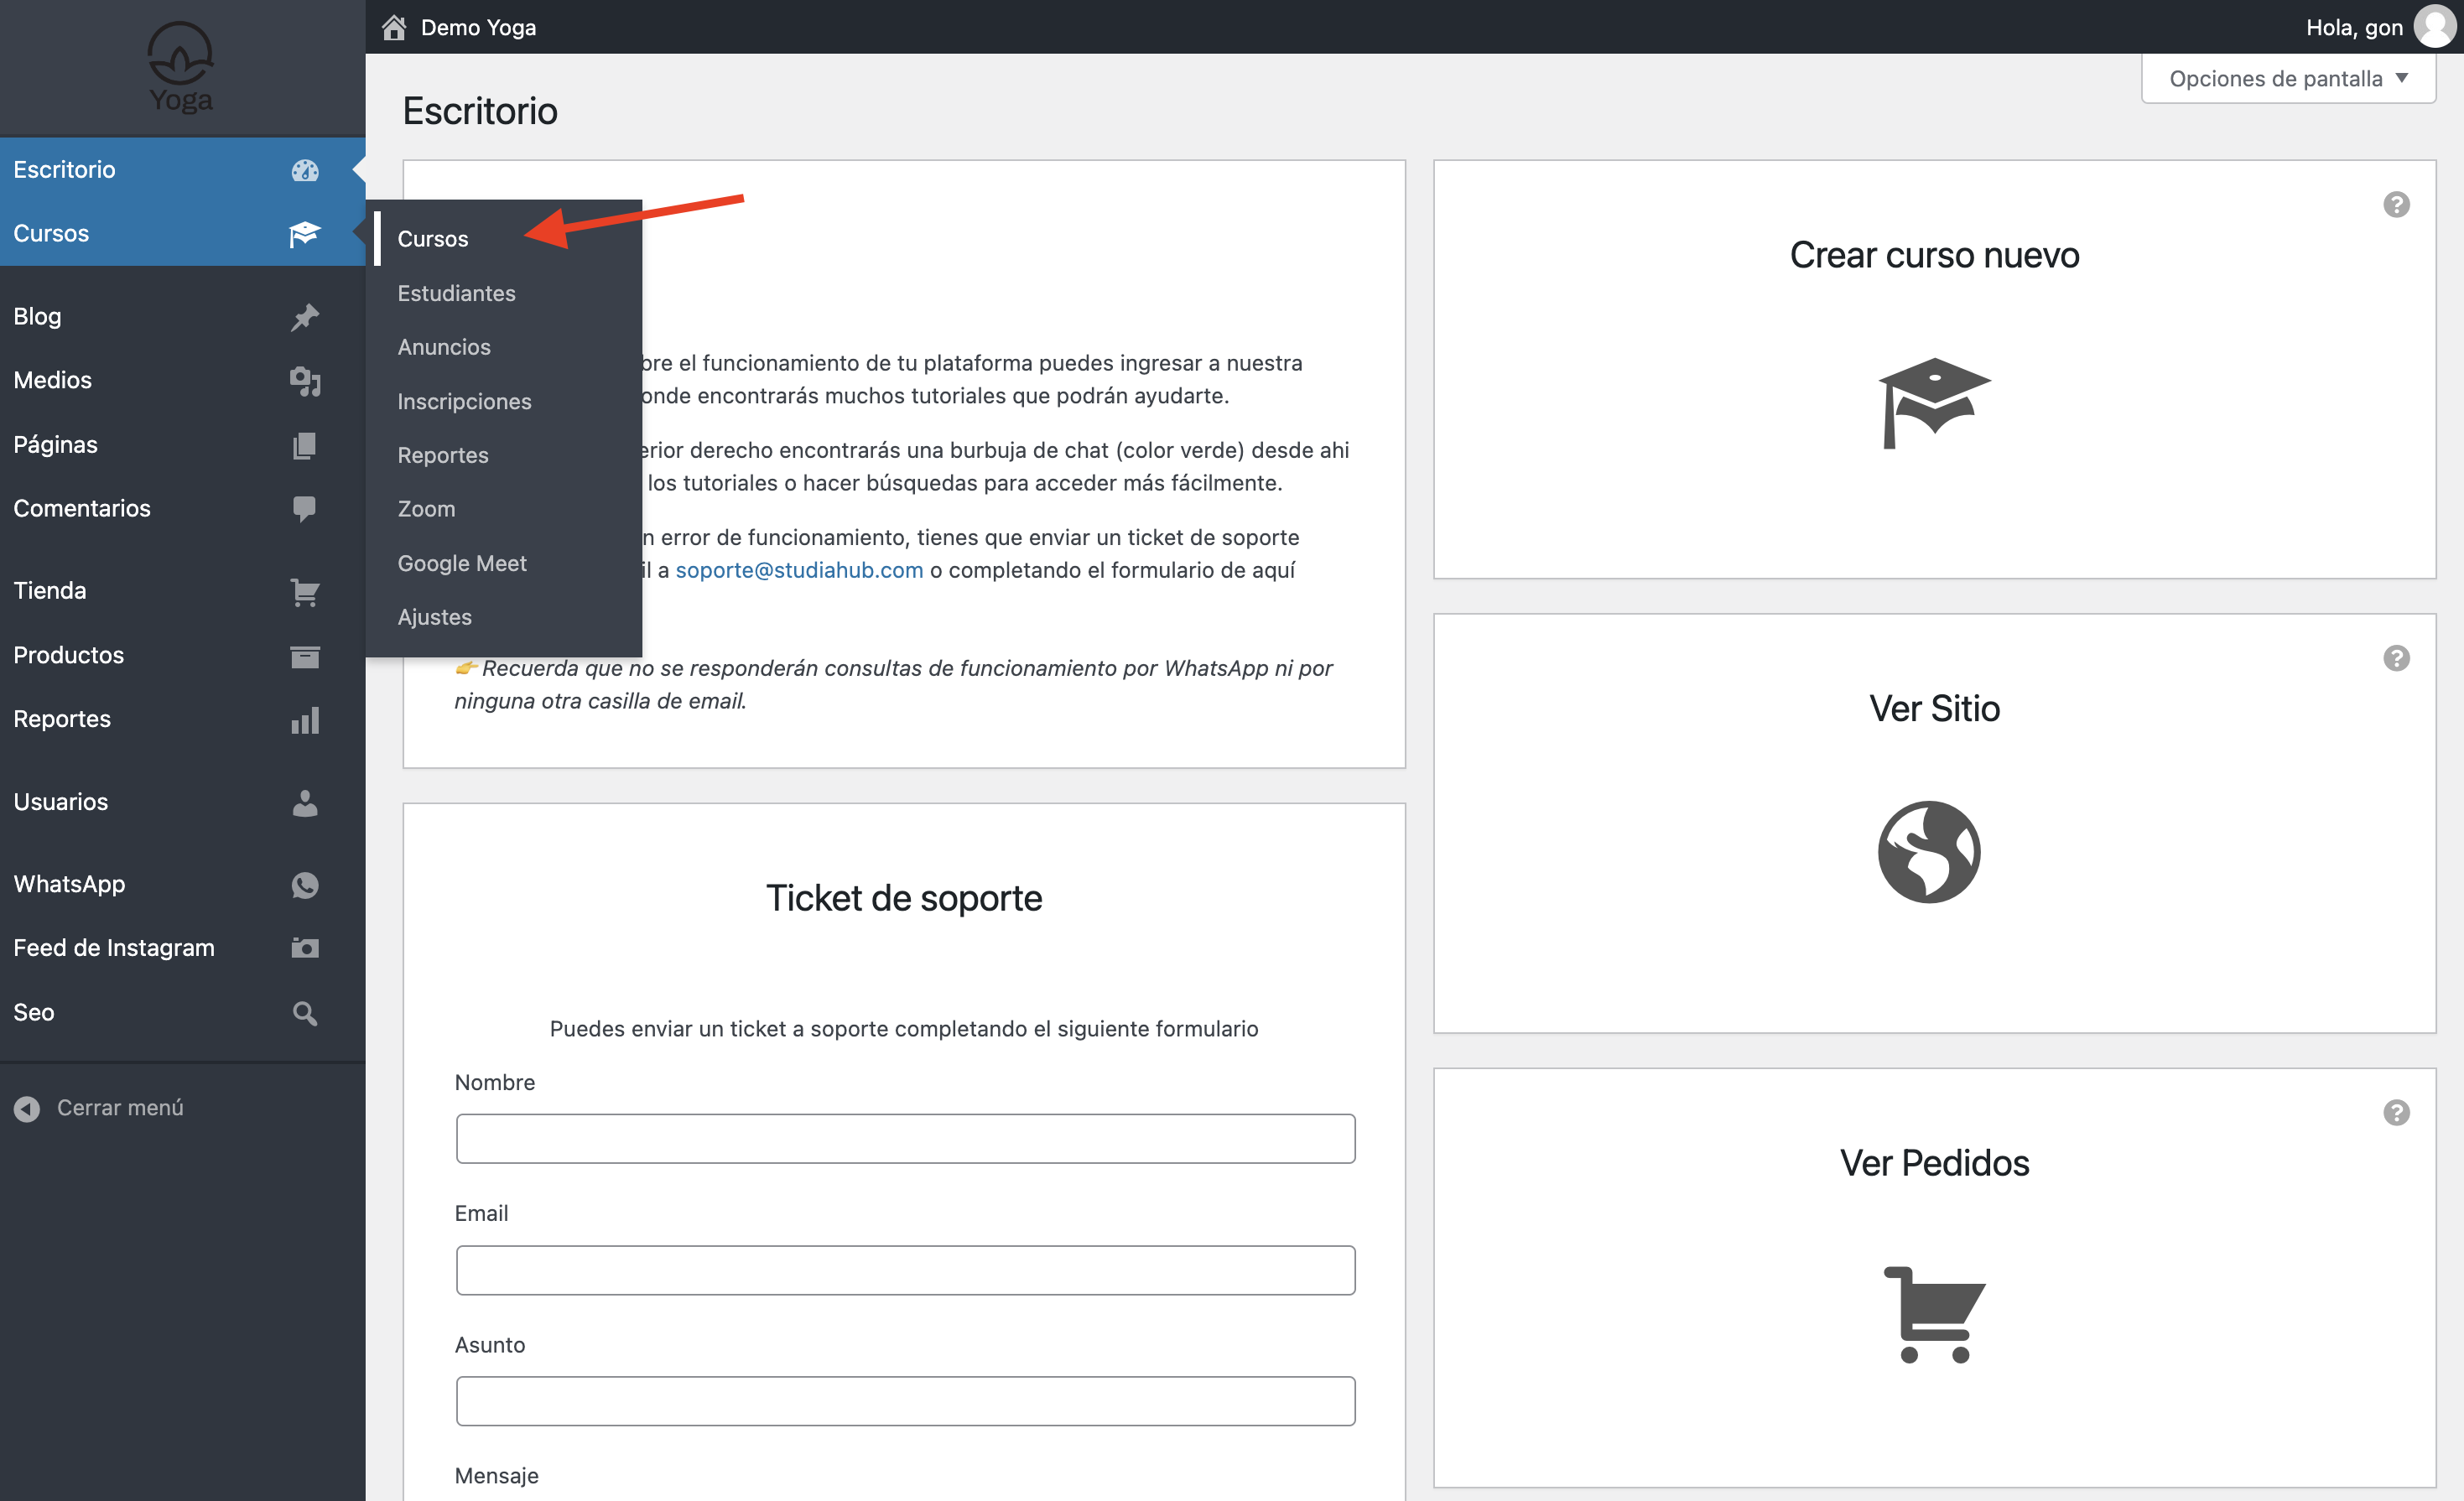This screenshot has height=1501, width=2464.
Task: Click the soporte@studiahub.com email link
Action: pyautogui.click(x=798, y=570)
